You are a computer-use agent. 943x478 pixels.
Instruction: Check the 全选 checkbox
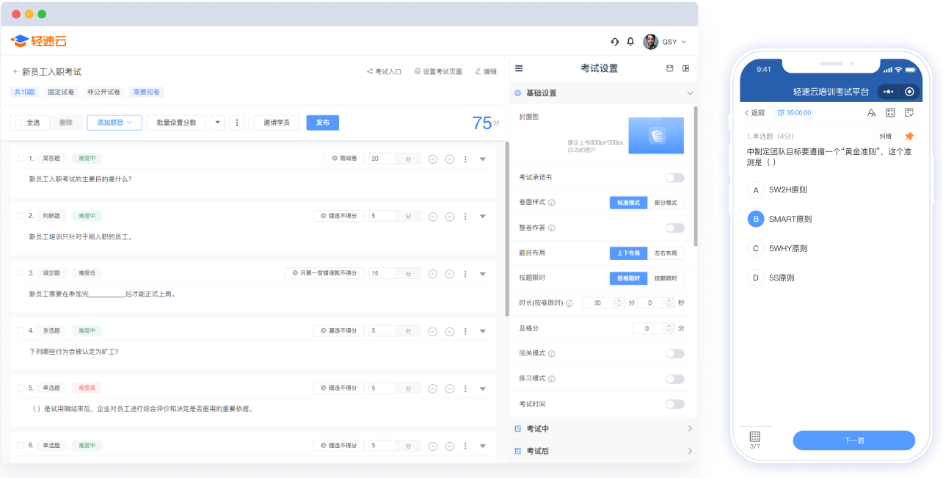click(20, 123)
